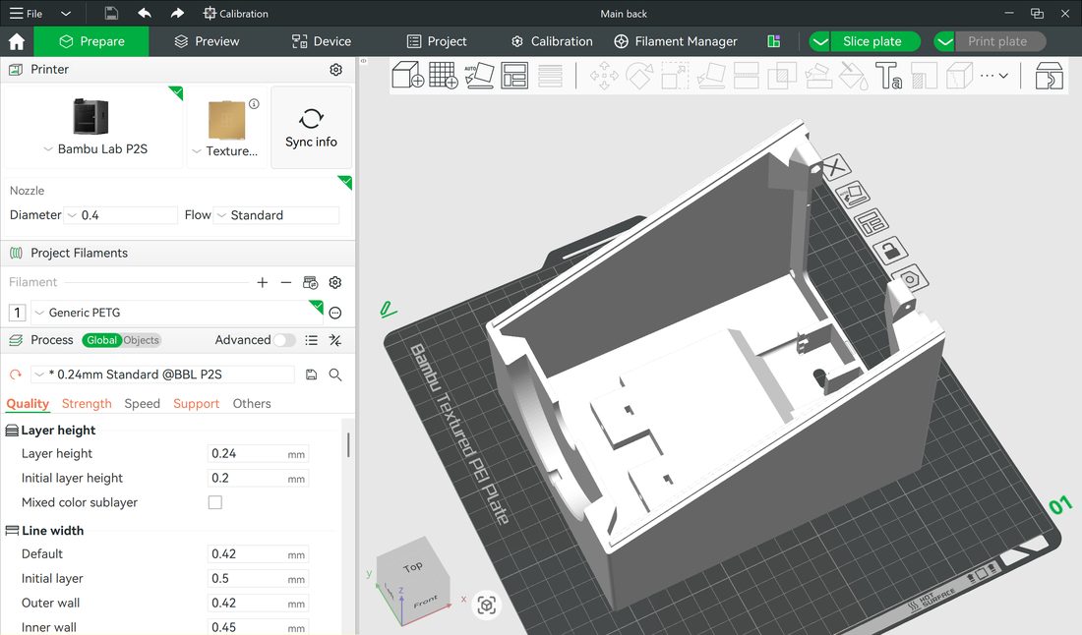
Task: Click the Calibration button in title bar
Action: [235, 13]
